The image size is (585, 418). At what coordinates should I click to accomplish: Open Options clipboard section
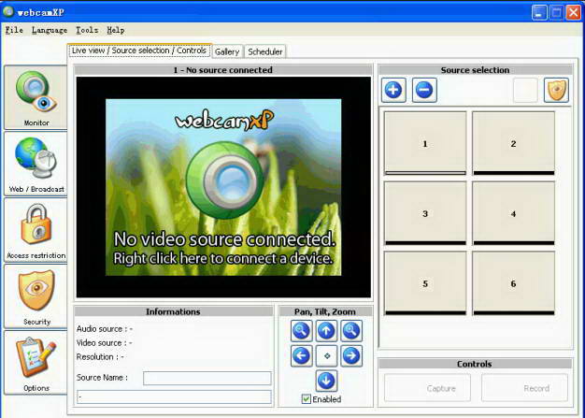(x=36, y=363)
